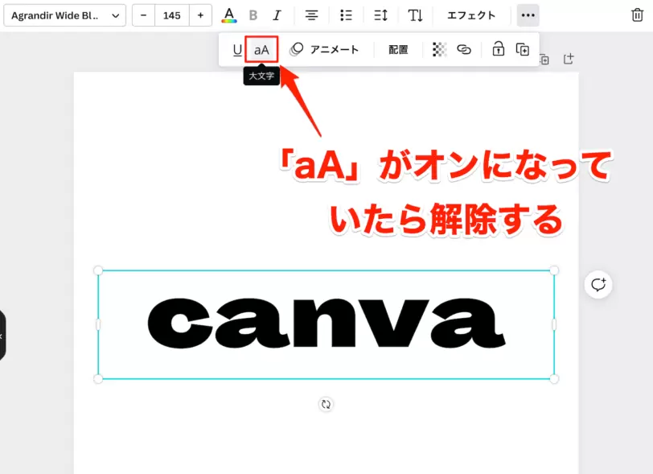The height and width of the screenshot is (474, 653).
Task: Increase font size with plus button
Action: pyautogui.click(x=200, y=15)
